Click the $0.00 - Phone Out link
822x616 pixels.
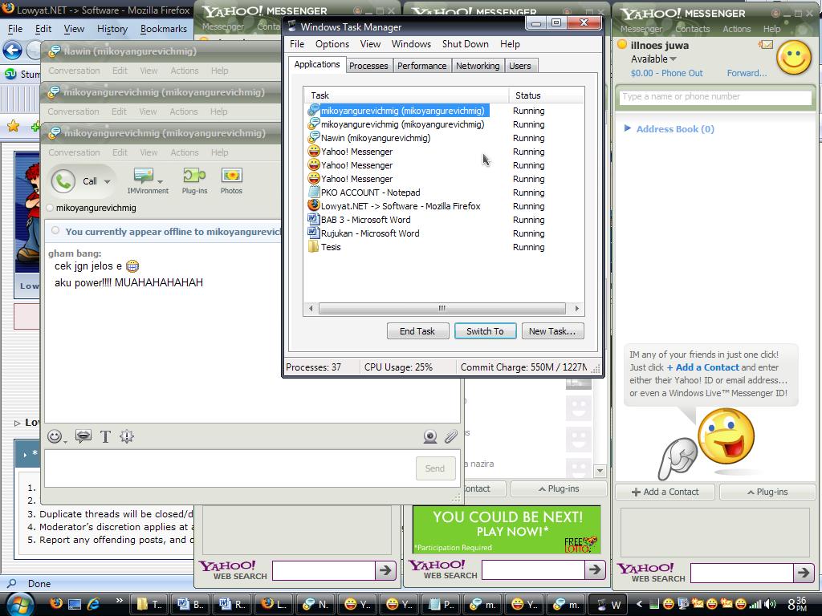click(666, 73)
